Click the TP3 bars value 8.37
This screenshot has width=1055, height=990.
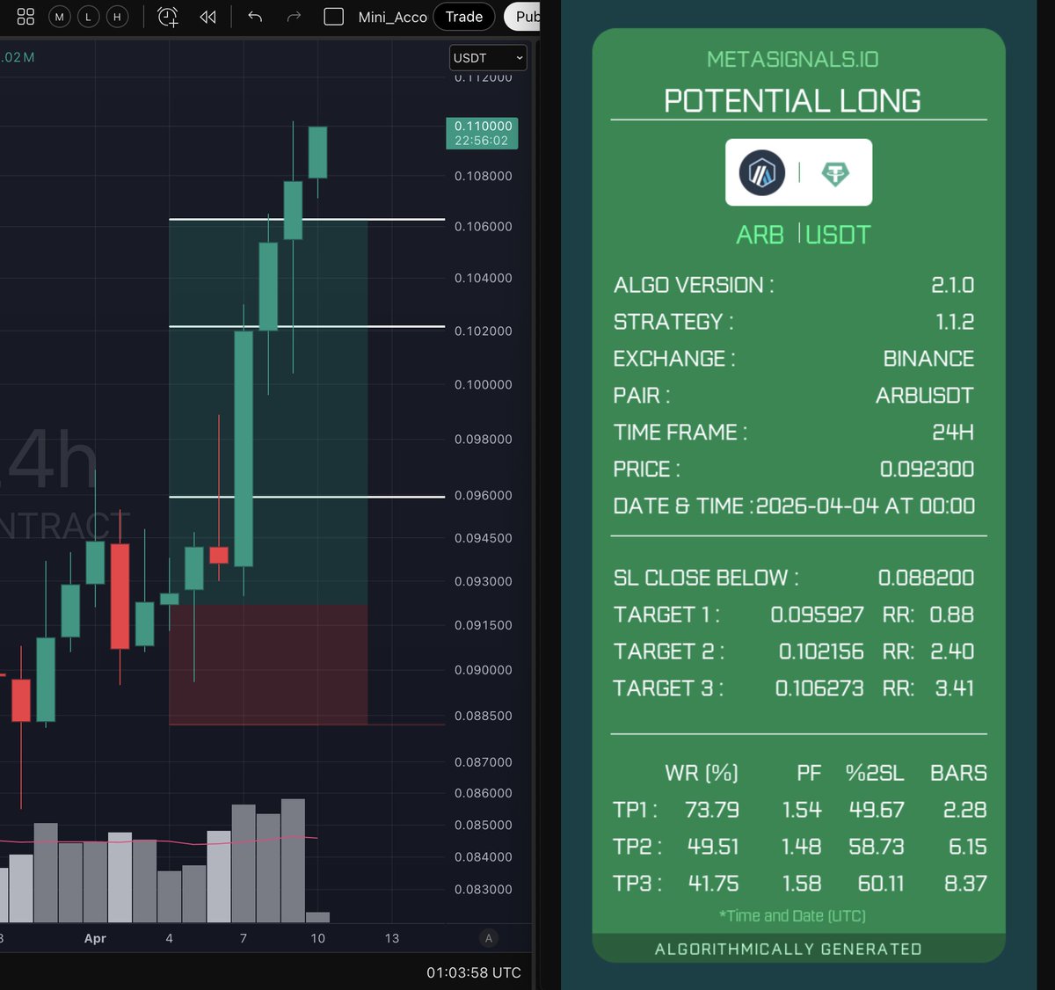tap(965, 884)
